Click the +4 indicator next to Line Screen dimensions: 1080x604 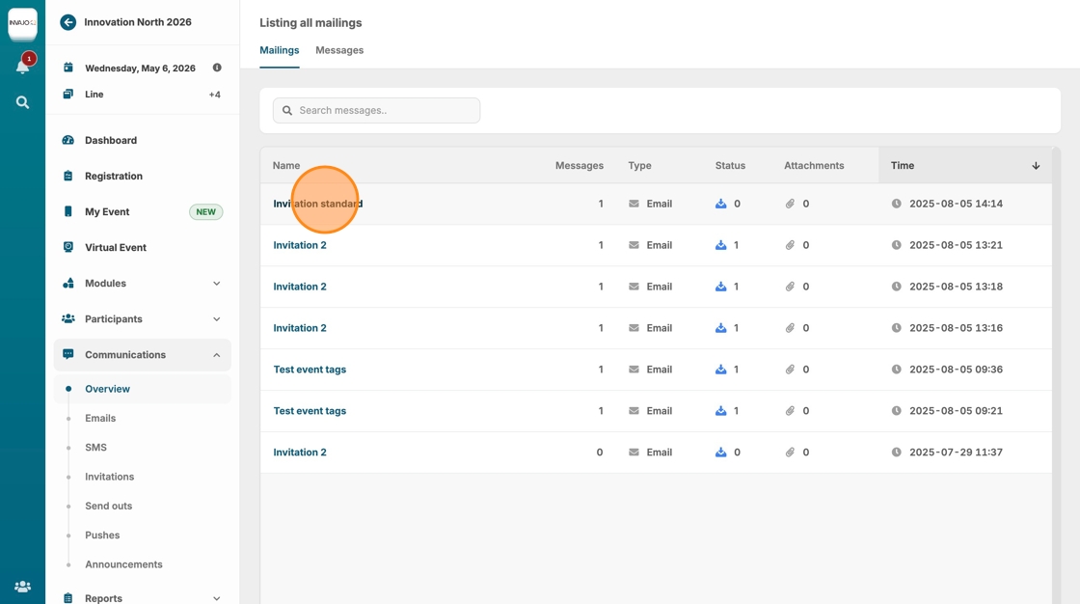pos(215,95)
